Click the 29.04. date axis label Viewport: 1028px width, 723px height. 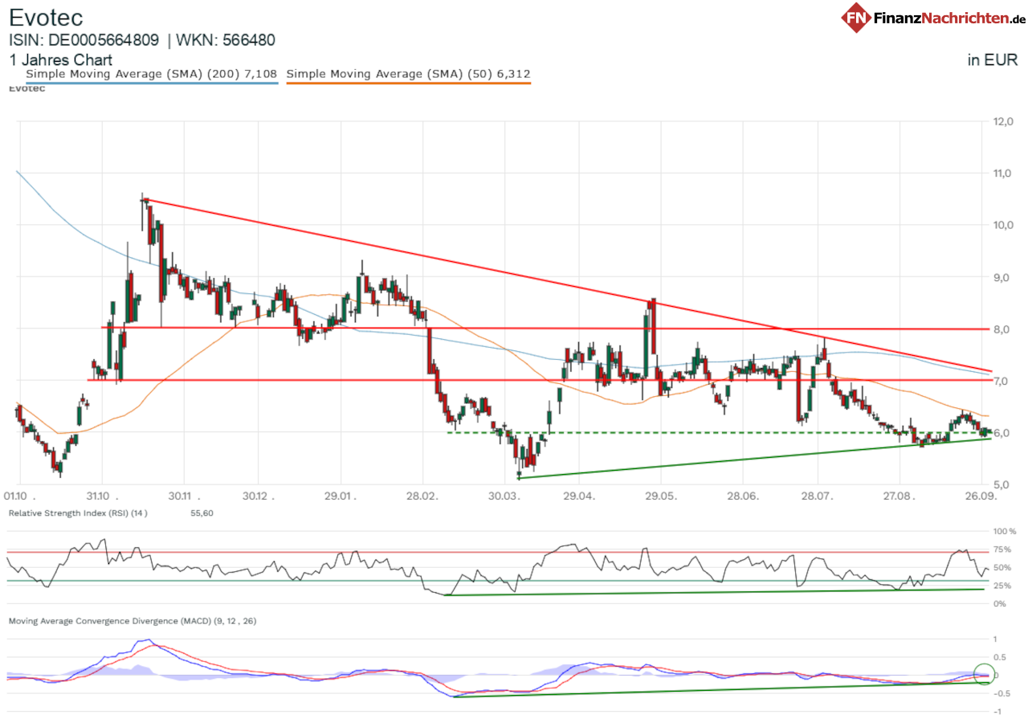tap(580, 496)
